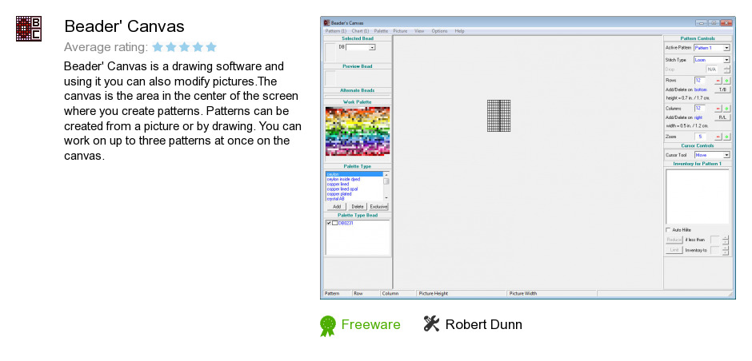Click the Rows value input field
The width and height of the screenshot is (752, 361).
tap(700, 81)
